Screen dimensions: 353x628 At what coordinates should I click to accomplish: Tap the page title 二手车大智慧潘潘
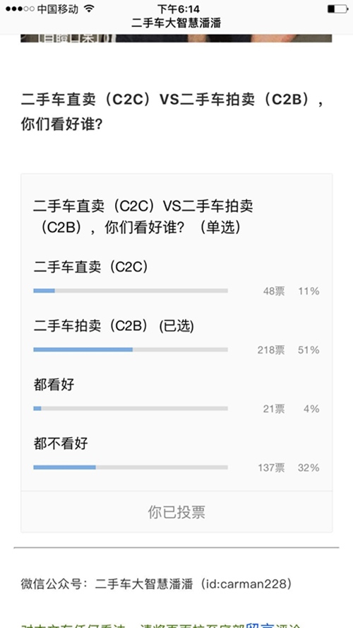(x=176, y=23)
